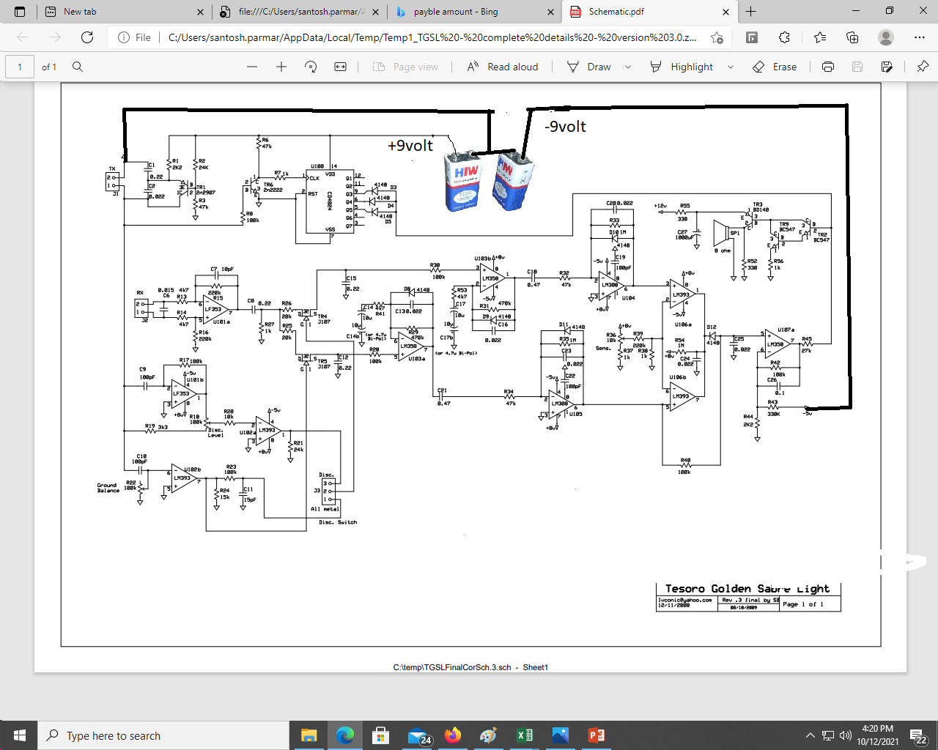Open the volume control in the tray
938x750 pixels.
pos(846,735)
